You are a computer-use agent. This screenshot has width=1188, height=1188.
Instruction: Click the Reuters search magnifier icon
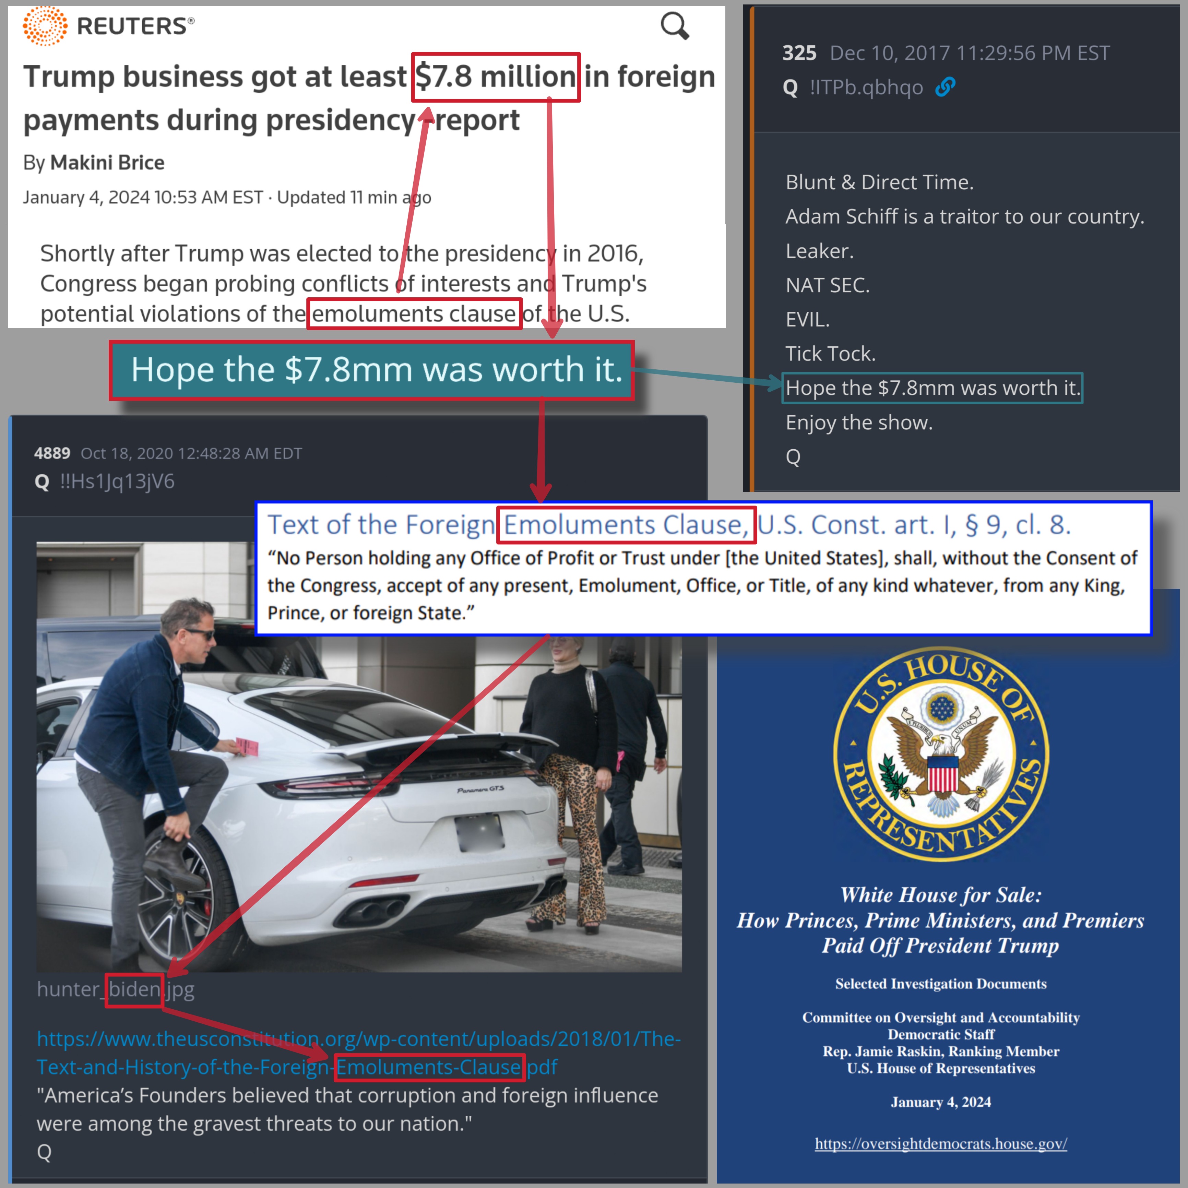point(675,26)
